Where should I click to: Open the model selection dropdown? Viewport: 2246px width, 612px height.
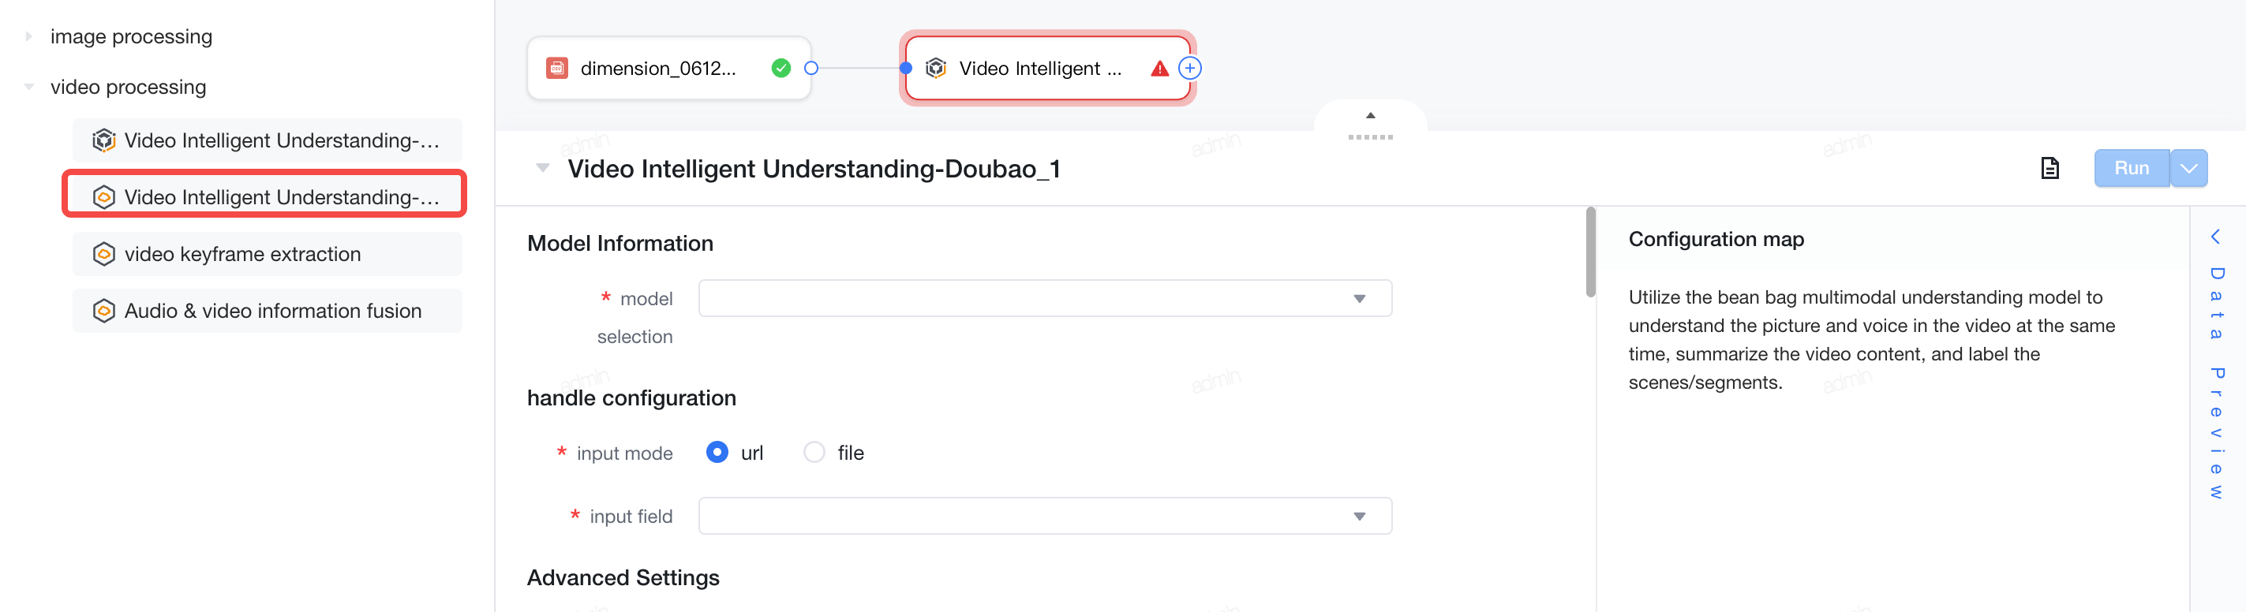(x=1045, y=298)
